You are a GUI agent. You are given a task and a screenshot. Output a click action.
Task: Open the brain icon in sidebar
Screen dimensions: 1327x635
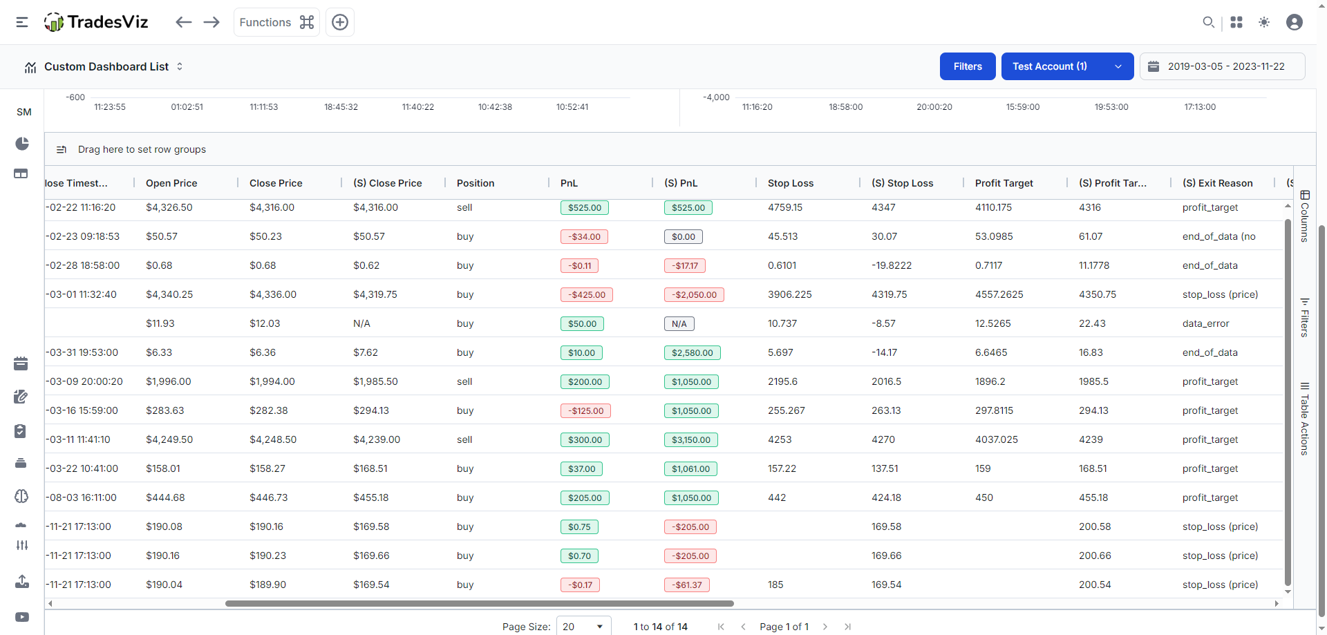pos(21,496)
